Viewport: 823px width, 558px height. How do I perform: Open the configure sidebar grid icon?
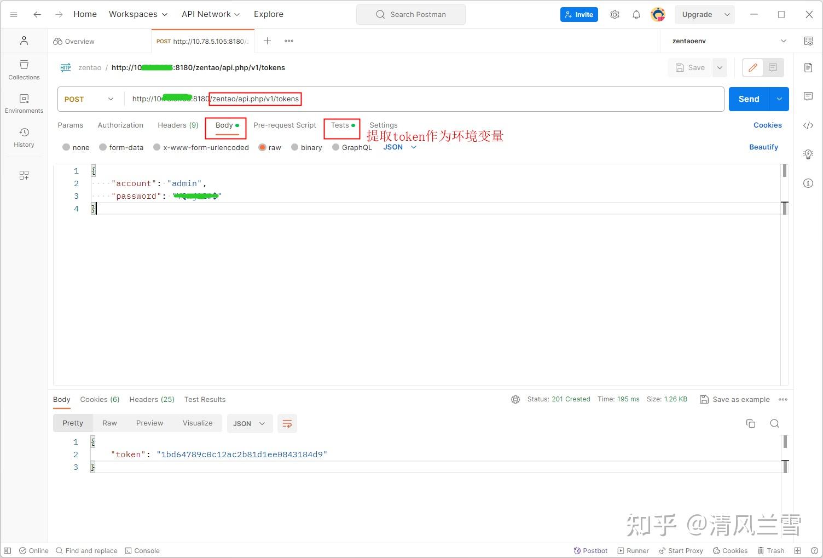tap(24, 175)
